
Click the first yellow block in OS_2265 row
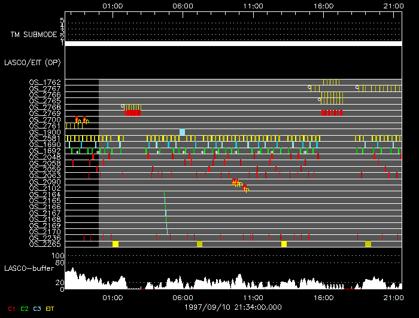click(x=116, y=244)
